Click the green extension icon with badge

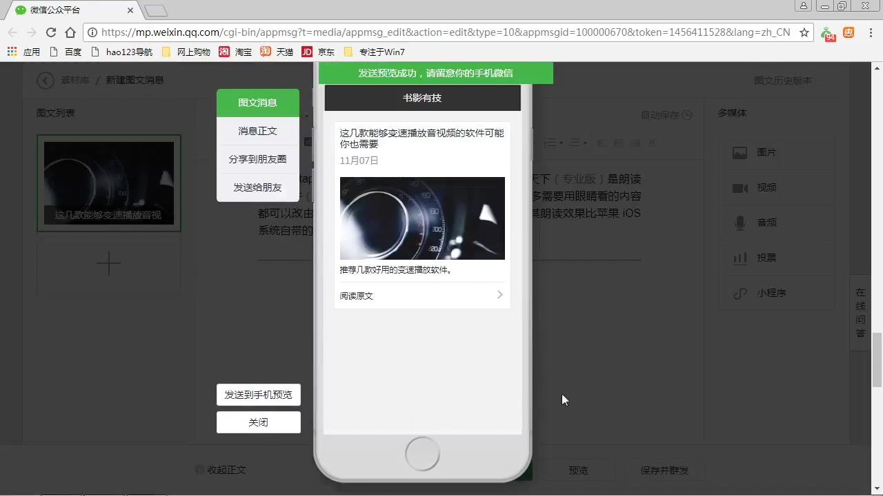click(x=828, y=33)
